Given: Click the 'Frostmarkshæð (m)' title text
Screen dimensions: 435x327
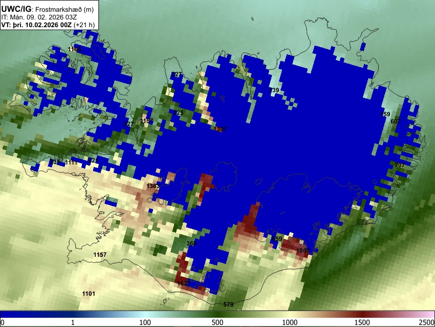Looking at the screenshot, I should point(64,9).
